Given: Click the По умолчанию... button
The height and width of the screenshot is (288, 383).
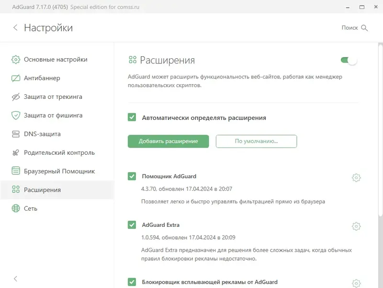Looking at the screenshot, I should point(256,141).
